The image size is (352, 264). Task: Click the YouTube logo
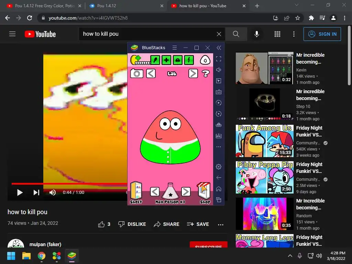pos(40,34)
